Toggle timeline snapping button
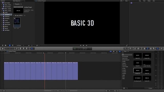This screenshot has width=164, height=92. [x=120, y=52]
